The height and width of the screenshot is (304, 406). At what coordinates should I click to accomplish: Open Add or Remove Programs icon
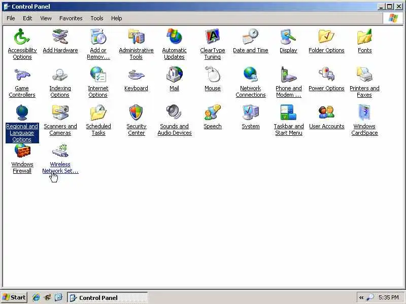(x=98, y=36)
